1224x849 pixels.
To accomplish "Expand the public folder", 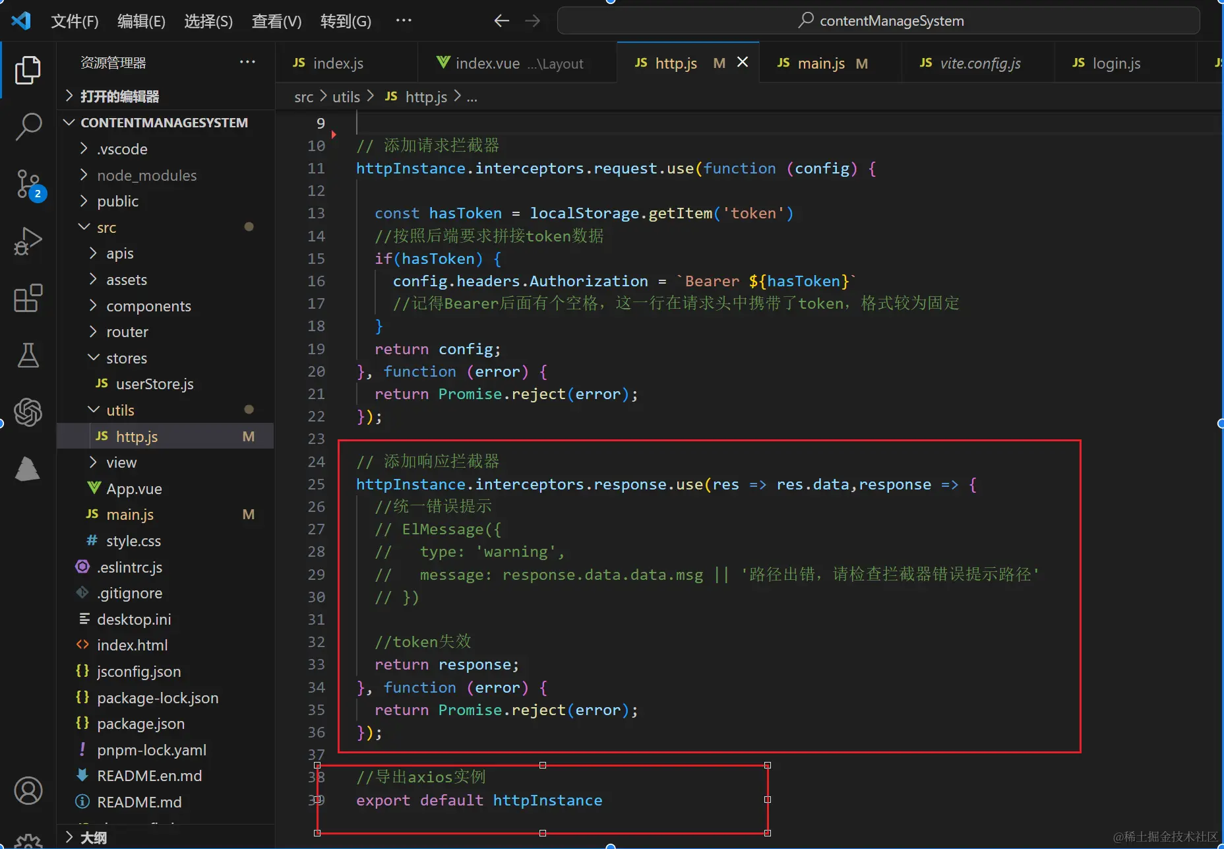I will 165,201.
